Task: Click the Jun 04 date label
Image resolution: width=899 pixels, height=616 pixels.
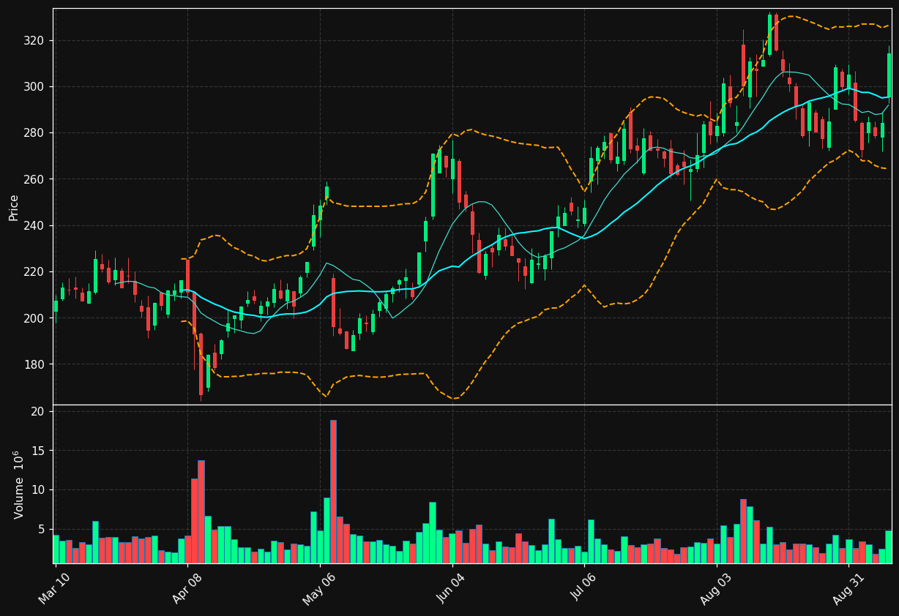Action: [451, 588]
